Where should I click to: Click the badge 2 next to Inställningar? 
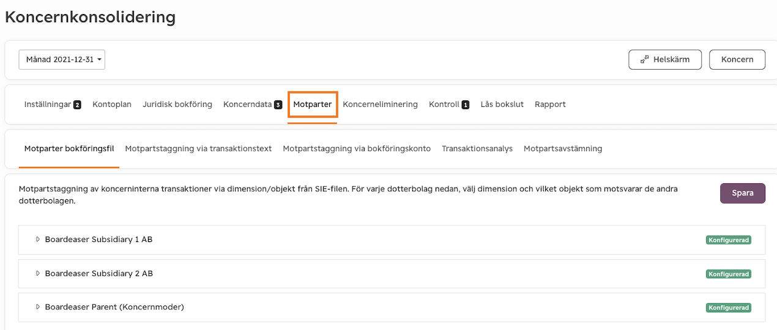pyautogui.click(x=77, y=105)
